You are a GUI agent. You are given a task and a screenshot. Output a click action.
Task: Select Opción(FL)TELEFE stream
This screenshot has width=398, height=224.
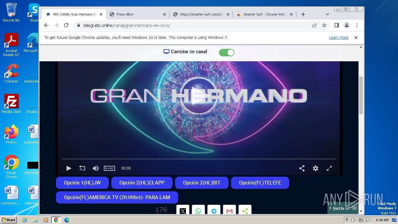[260, 183]
